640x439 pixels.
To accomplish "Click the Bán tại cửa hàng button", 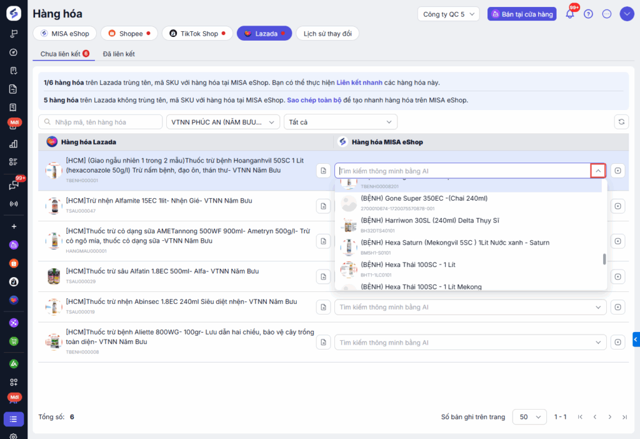I will [522, 14].
